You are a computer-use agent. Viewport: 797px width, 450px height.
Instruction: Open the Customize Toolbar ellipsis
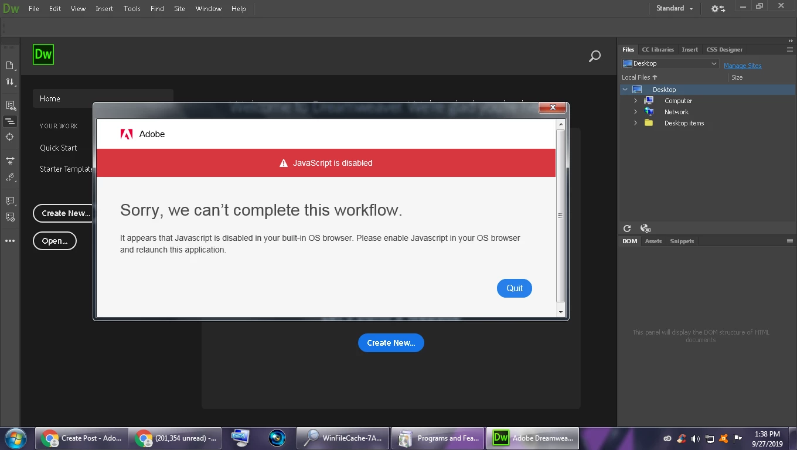(x=10, y=241)
